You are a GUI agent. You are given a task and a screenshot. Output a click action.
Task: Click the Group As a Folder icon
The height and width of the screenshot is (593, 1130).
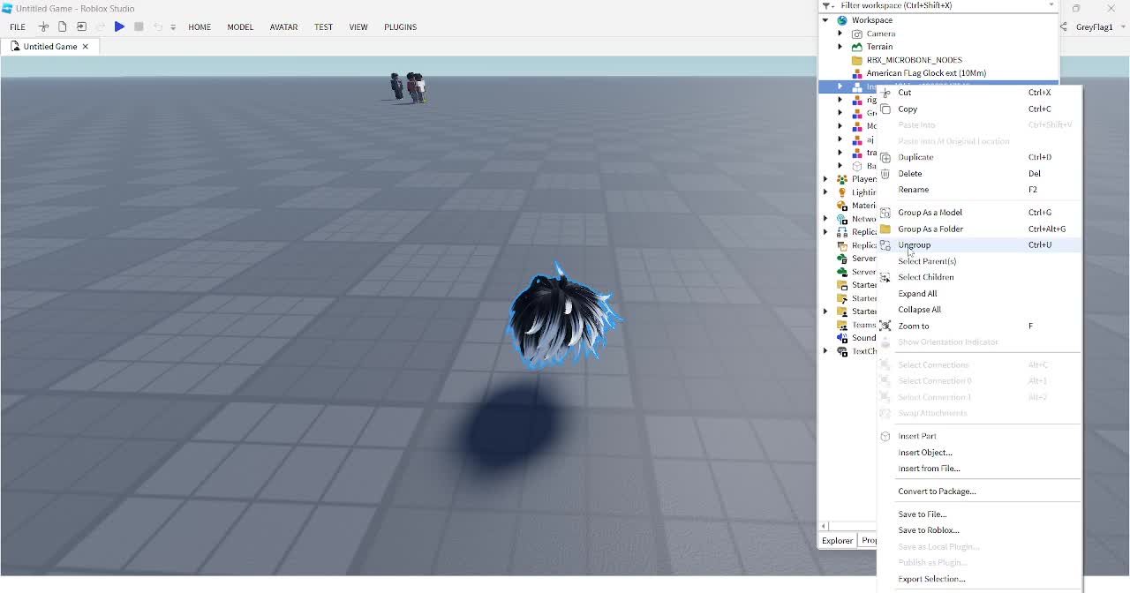click(x=885, y=229)
